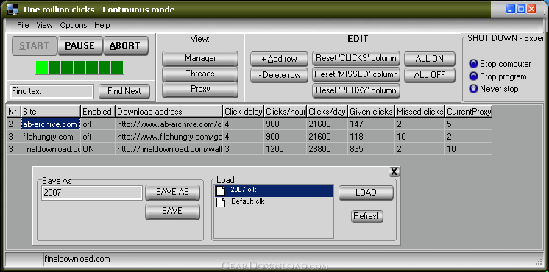Click the 1200 Clicks/hour cell
Viewport: 549px width, 272px height.
(x=286, y=149)
